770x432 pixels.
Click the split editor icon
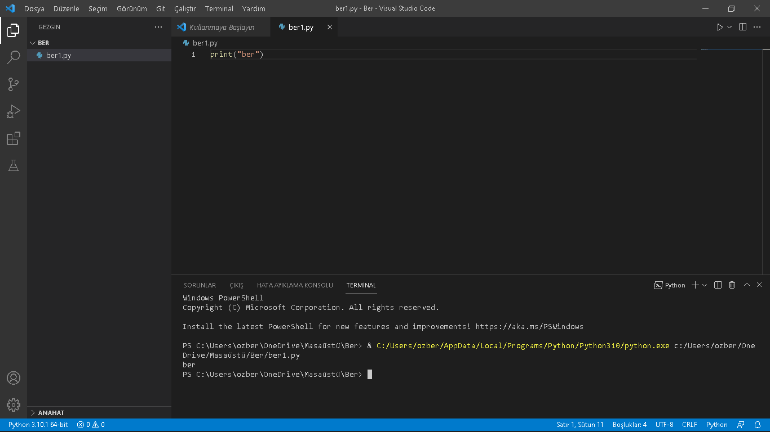click(742, 27)
